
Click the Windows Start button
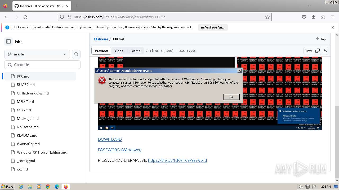pos(7,187)
